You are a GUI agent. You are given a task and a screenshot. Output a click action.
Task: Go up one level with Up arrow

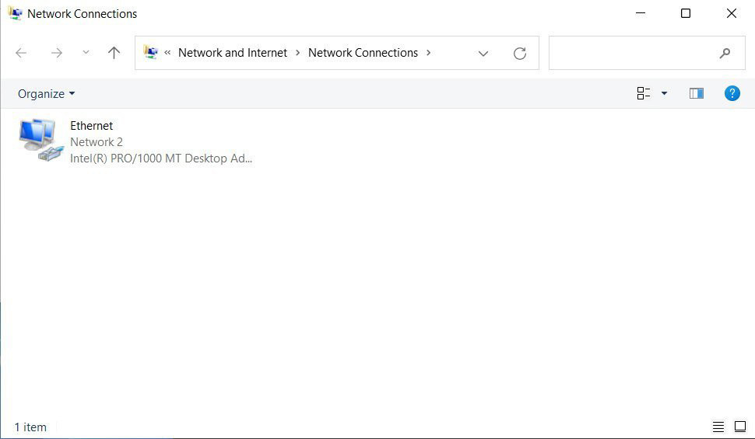tap(114, 53)
